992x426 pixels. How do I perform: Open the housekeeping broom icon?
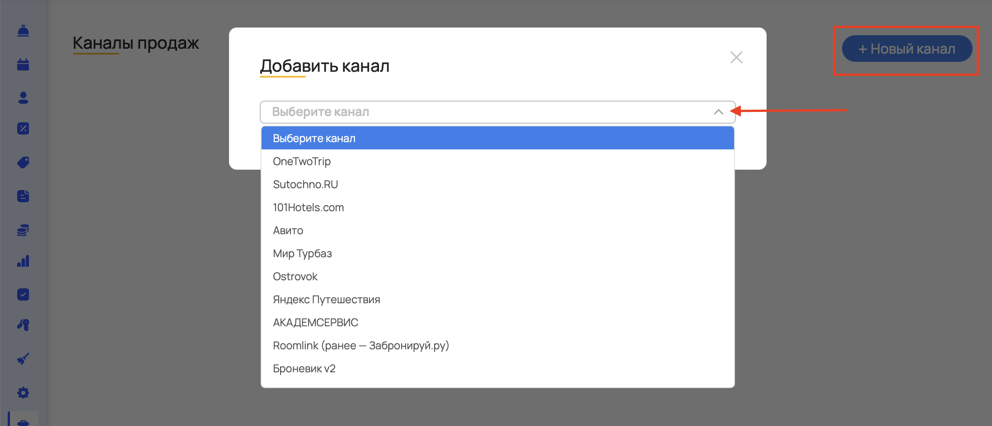(x=23, y=359)
